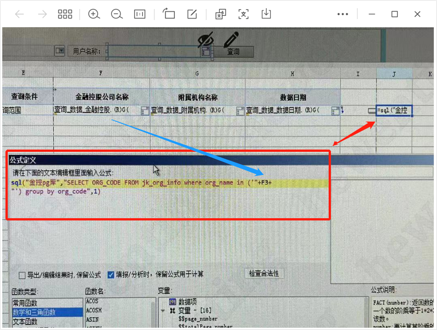The image size is (437, 330).
Task: Zoom out of the image
Action: (117, 14)
